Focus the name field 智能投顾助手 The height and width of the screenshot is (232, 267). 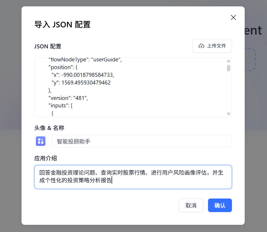click(142, 141)
